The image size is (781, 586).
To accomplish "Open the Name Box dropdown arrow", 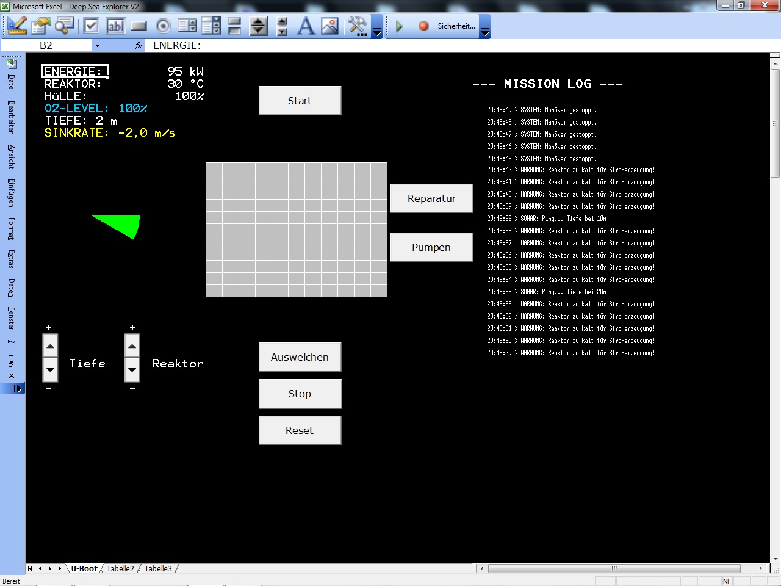I will [97, 45].
